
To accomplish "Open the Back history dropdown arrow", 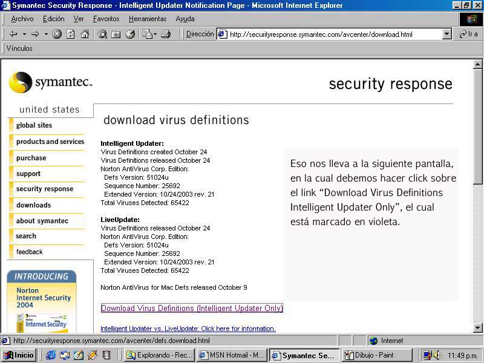I will pyautogui.click(x=24, y=34).
